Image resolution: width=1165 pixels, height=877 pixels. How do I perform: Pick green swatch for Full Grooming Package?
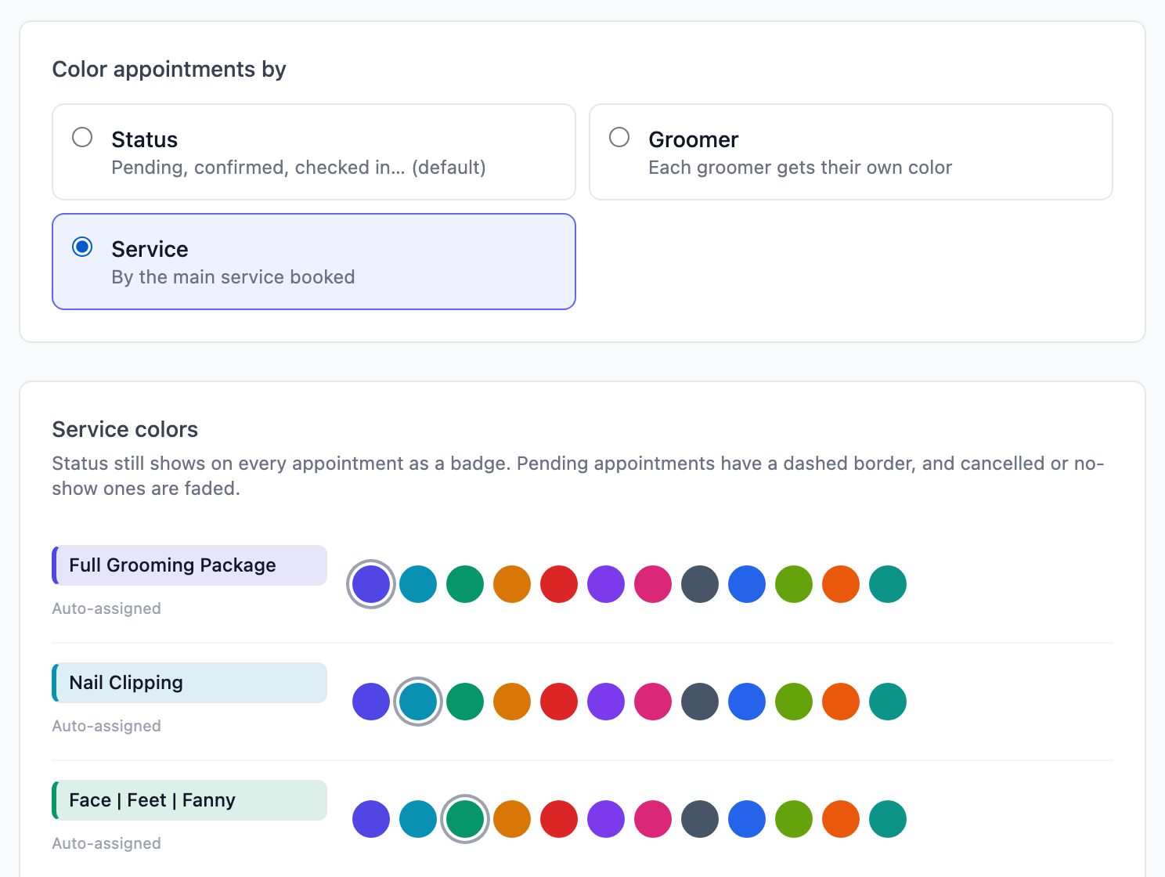tap(465, 584)
